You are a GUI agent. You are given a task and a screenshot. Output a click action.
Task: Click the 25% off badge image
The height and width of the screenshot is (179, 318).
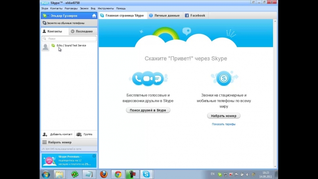[49, 161]
